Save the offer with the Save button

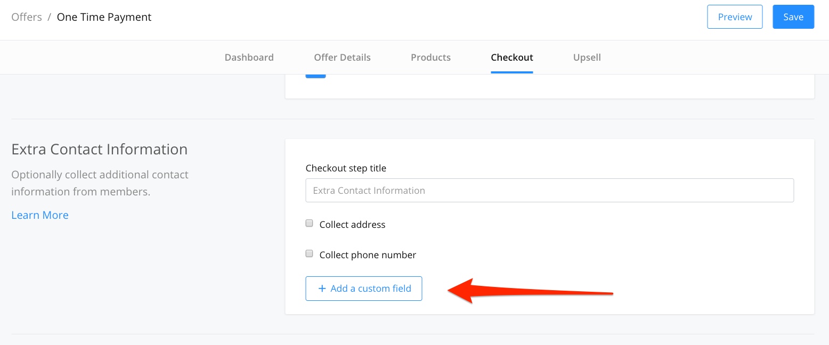point(793,17)
